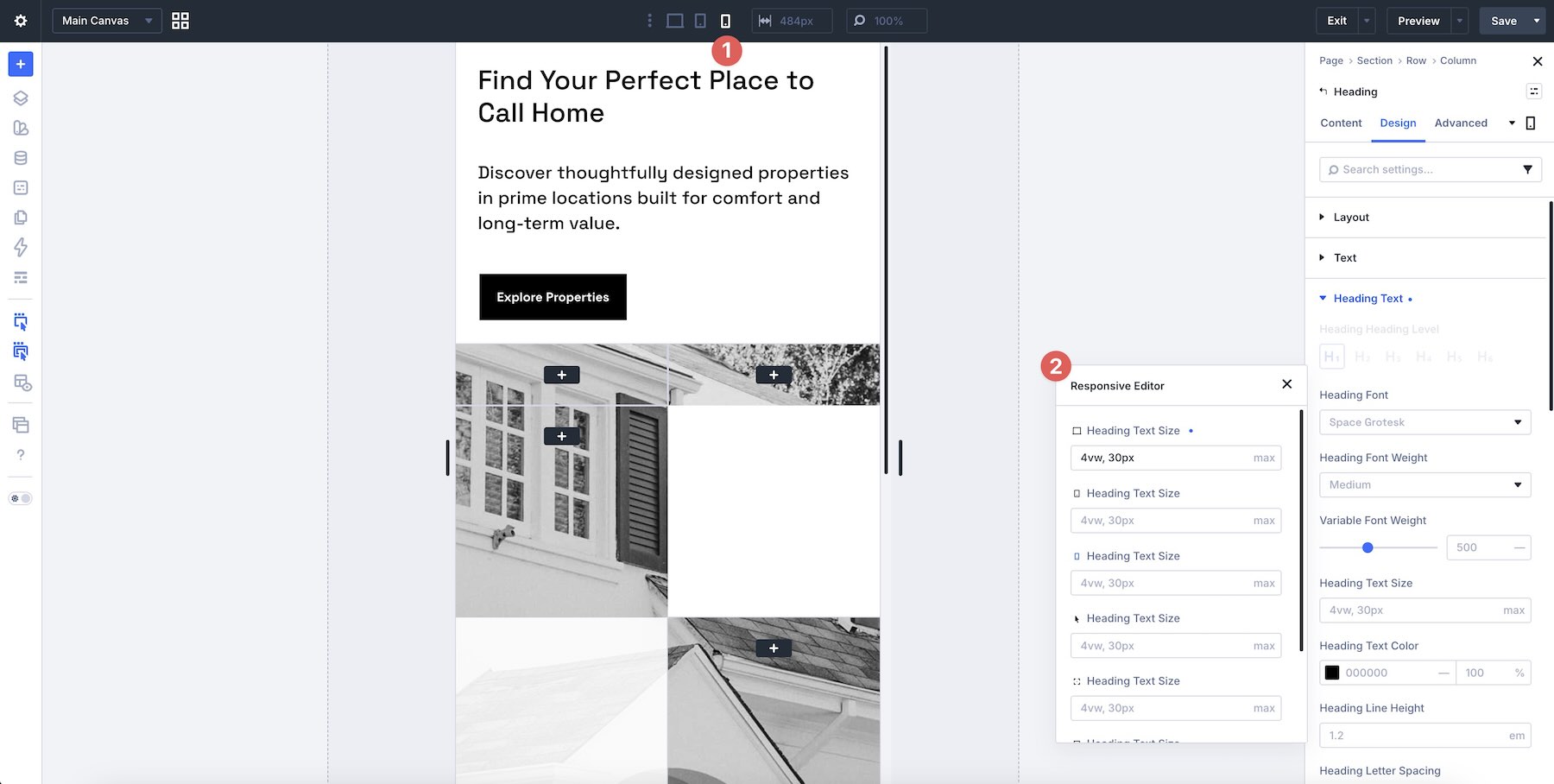This screenshot has height=784, width=1554.
Task: Open the list view sidebar icon
Action: point(21,277)
